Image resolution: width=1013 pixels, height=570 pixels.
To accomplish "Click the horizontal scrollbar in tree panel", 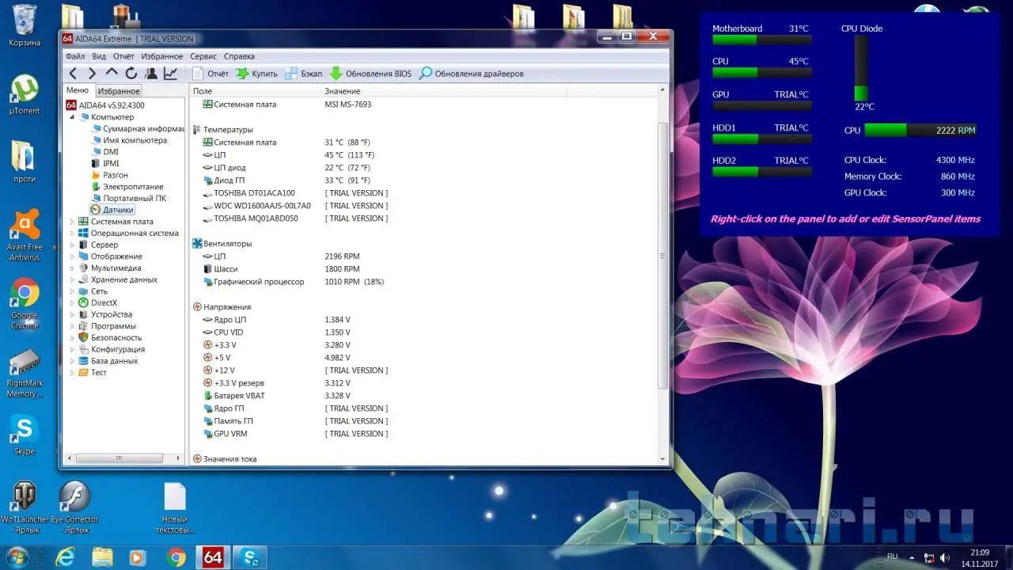I will click(x=120, y=458).
